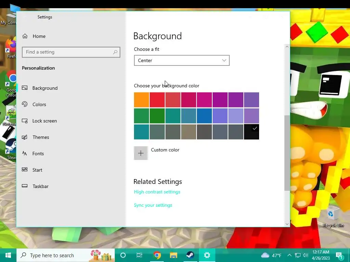Viewport: 350px width, 262px height.
Task: Expand the Choose a fit dropdown
Action: coord(182,60)
